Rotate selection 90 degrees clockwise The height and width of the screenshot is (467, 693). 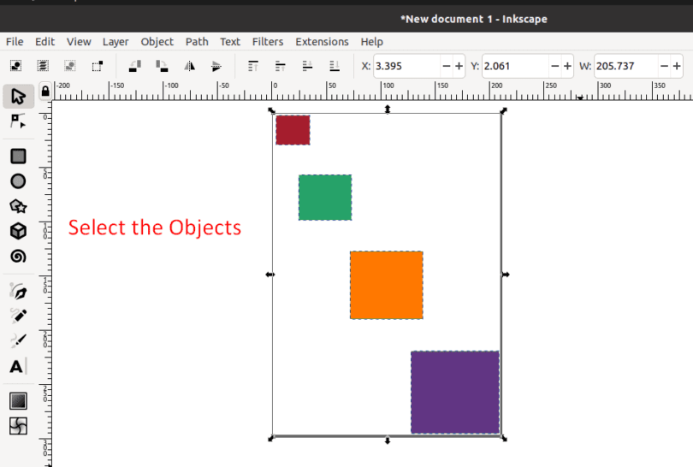pos(162,66)
